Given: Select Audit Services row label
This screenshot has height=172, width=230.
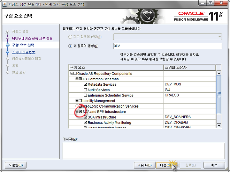Looking at the screenshot, I should click(x=99, y=90).
